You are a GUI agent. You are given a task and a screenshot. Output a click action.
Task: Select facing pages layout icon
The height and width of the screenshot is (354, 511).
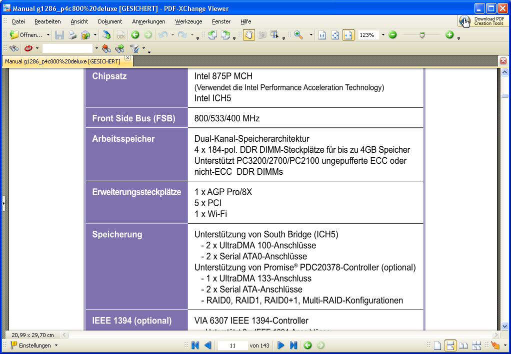[x=463, y=345]
